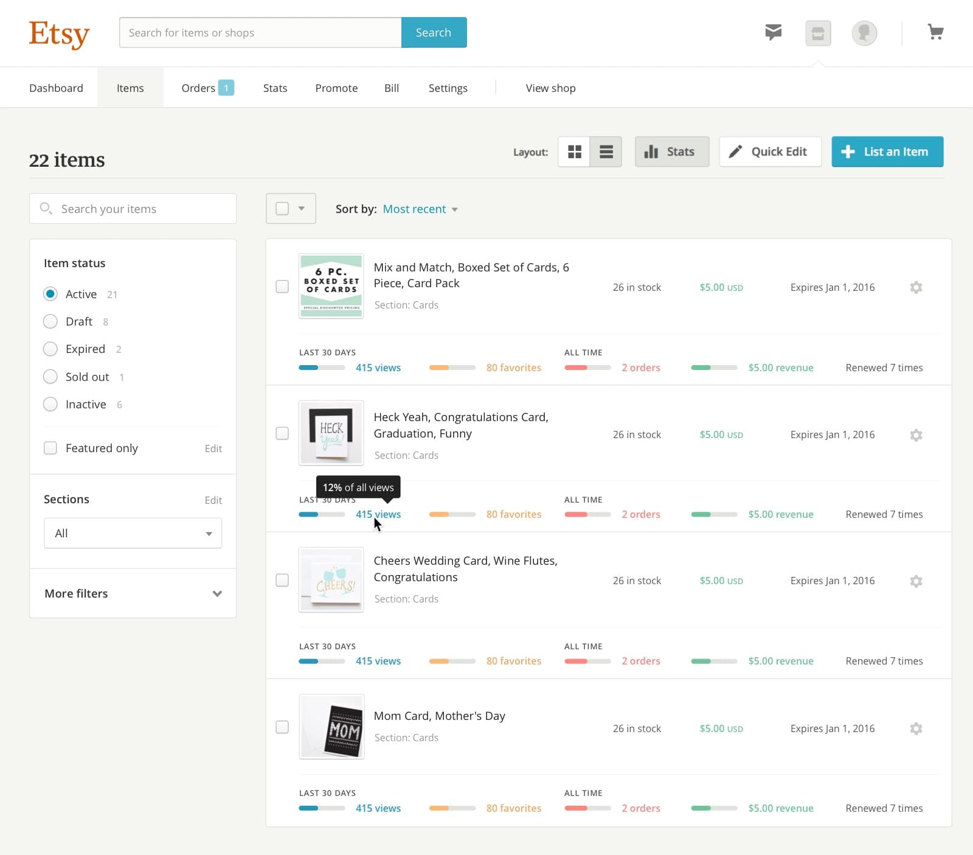Switch to the Orders tab
The image size is (973, 855).
coord(198,88)
